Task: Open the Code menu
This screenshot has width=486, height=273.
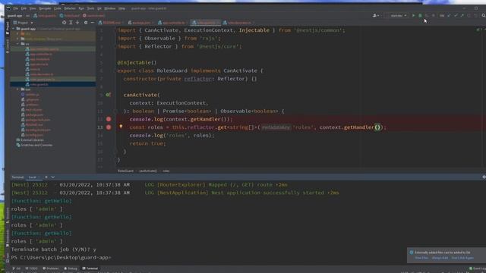Action: coord(58,8)
